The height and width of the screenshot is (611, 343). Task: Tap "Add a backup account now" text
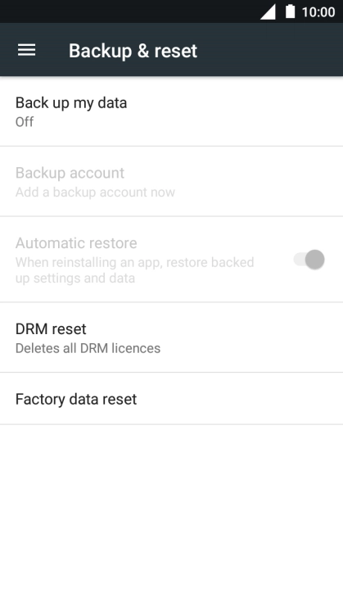[96, 192]
